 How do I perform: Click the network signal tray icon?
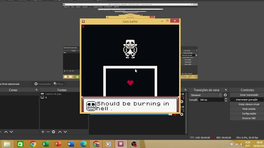[236, 144]
